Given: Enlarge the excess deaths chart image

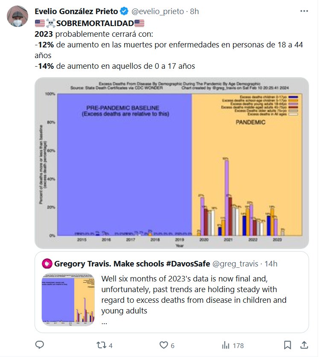Looking at the screenshot, I should [171, 162].
